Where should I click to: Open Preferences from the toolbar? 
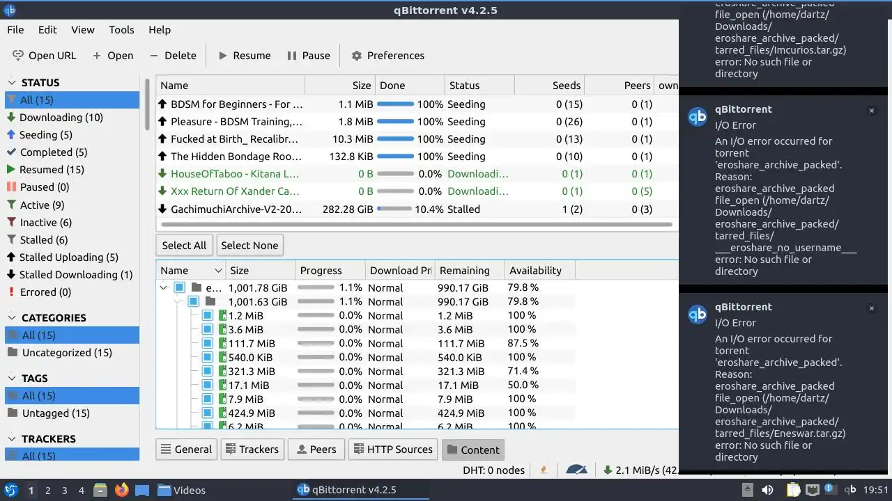click(x=387, y=56)
